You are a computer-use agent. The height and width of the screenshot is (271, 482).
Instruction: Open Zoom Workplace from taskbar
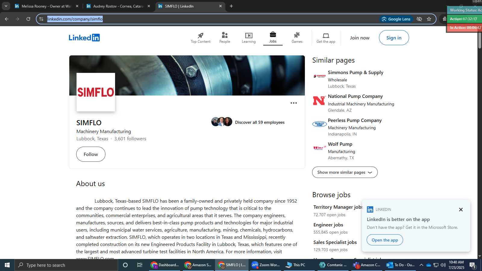pyautogui.click(x=265, y=265)
